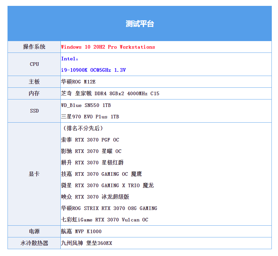
Task: Select the 电源 row label
Action: coord(34,232)
